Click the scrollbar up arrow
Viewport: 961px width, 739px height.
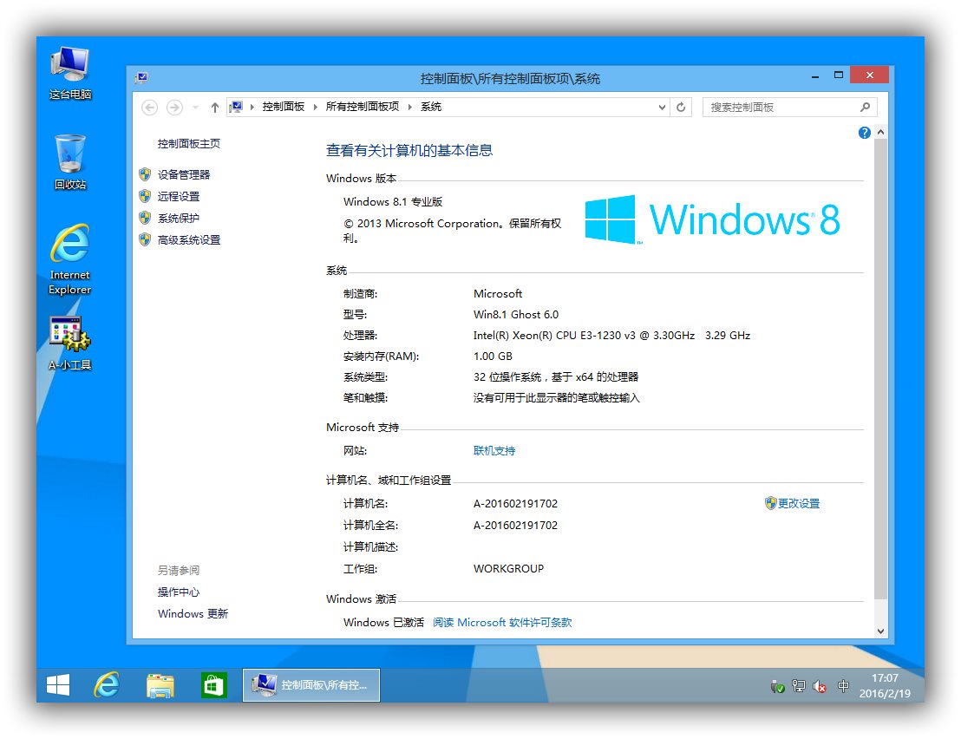(x=880, y=133)
